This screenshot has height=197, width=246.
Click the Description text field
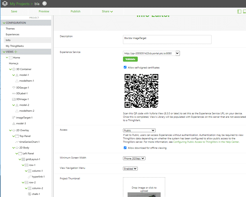click(x=167, y=40)
